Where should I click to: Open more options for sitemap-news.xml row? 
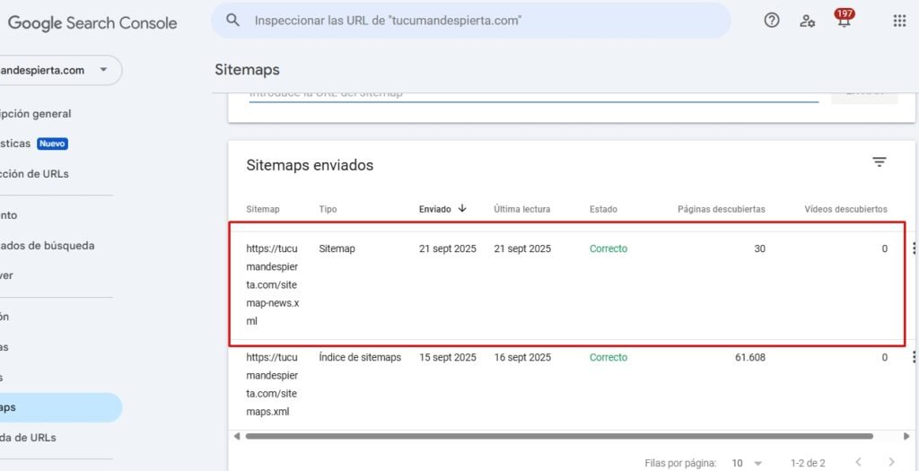click(915, 249)
